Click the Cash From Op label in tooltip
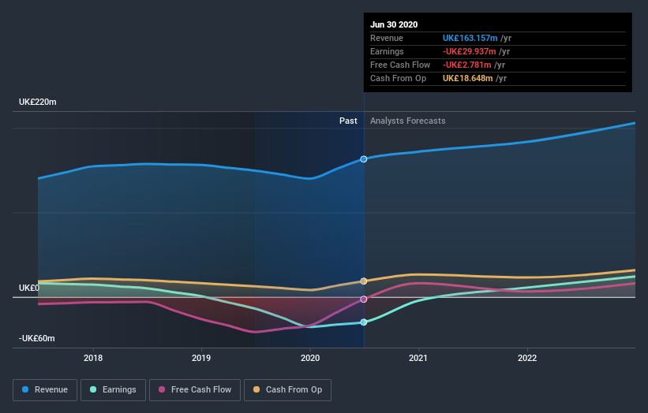 398,78
